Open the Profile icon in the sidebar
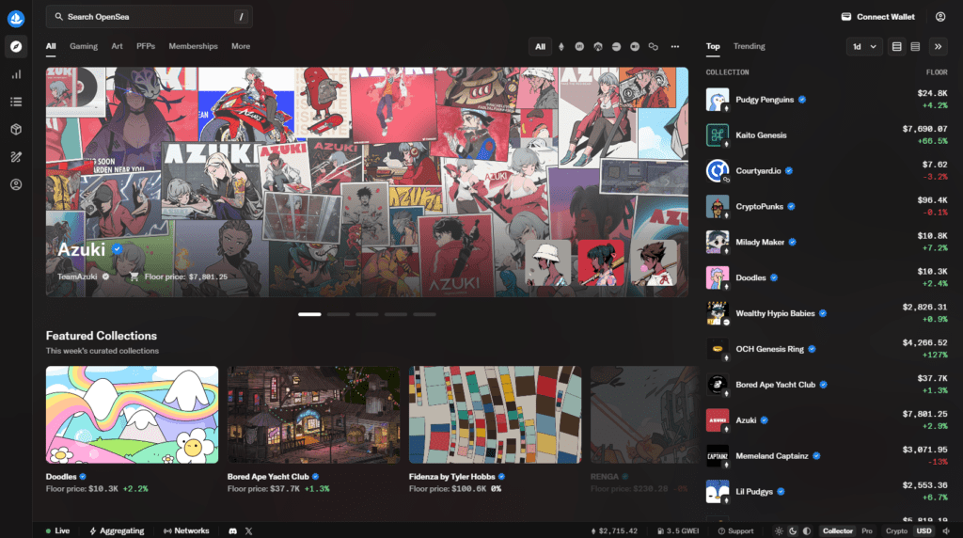This screenshot has height=538, width=963. [16, 184]
